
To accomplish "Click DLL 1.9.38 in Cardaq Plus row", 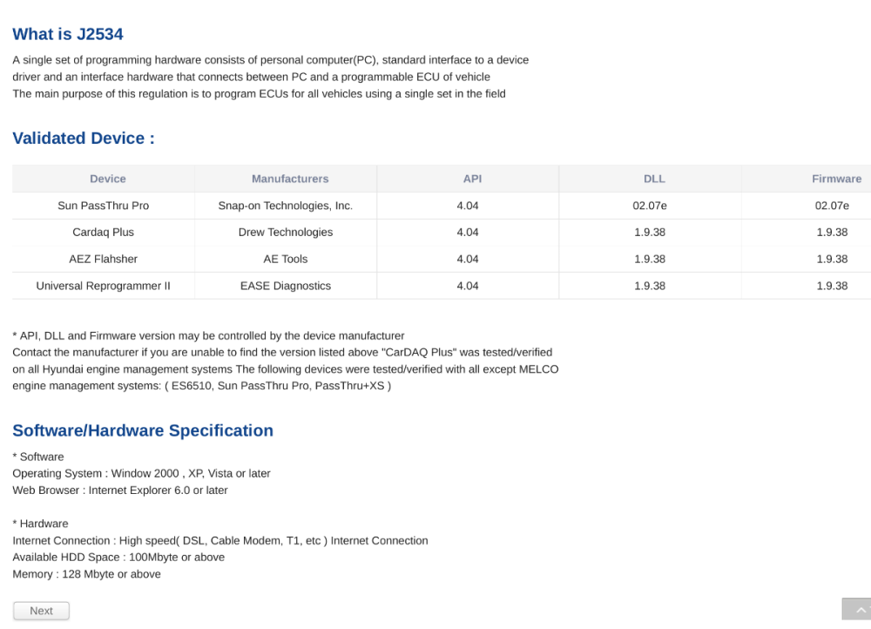I will tap(650, 233).
